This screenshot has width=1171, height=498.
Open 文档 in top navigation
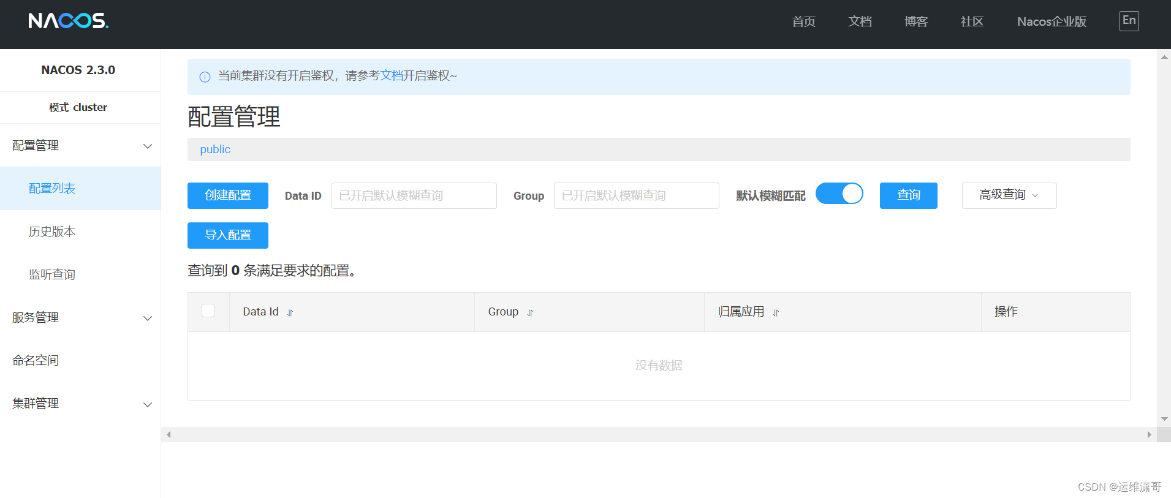pos(860,21)
